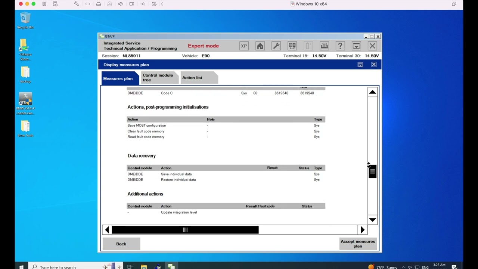Click Accept measures plan button
This screenshot has height=269, width=478.
point(358,244)
